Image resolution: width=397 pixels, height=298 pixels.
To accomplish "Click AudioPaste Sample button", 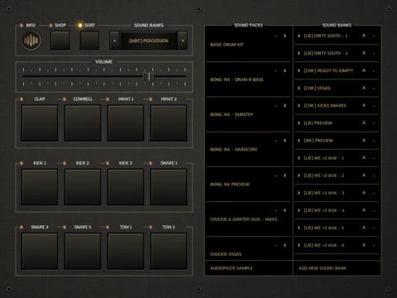I will coord(232,268).
